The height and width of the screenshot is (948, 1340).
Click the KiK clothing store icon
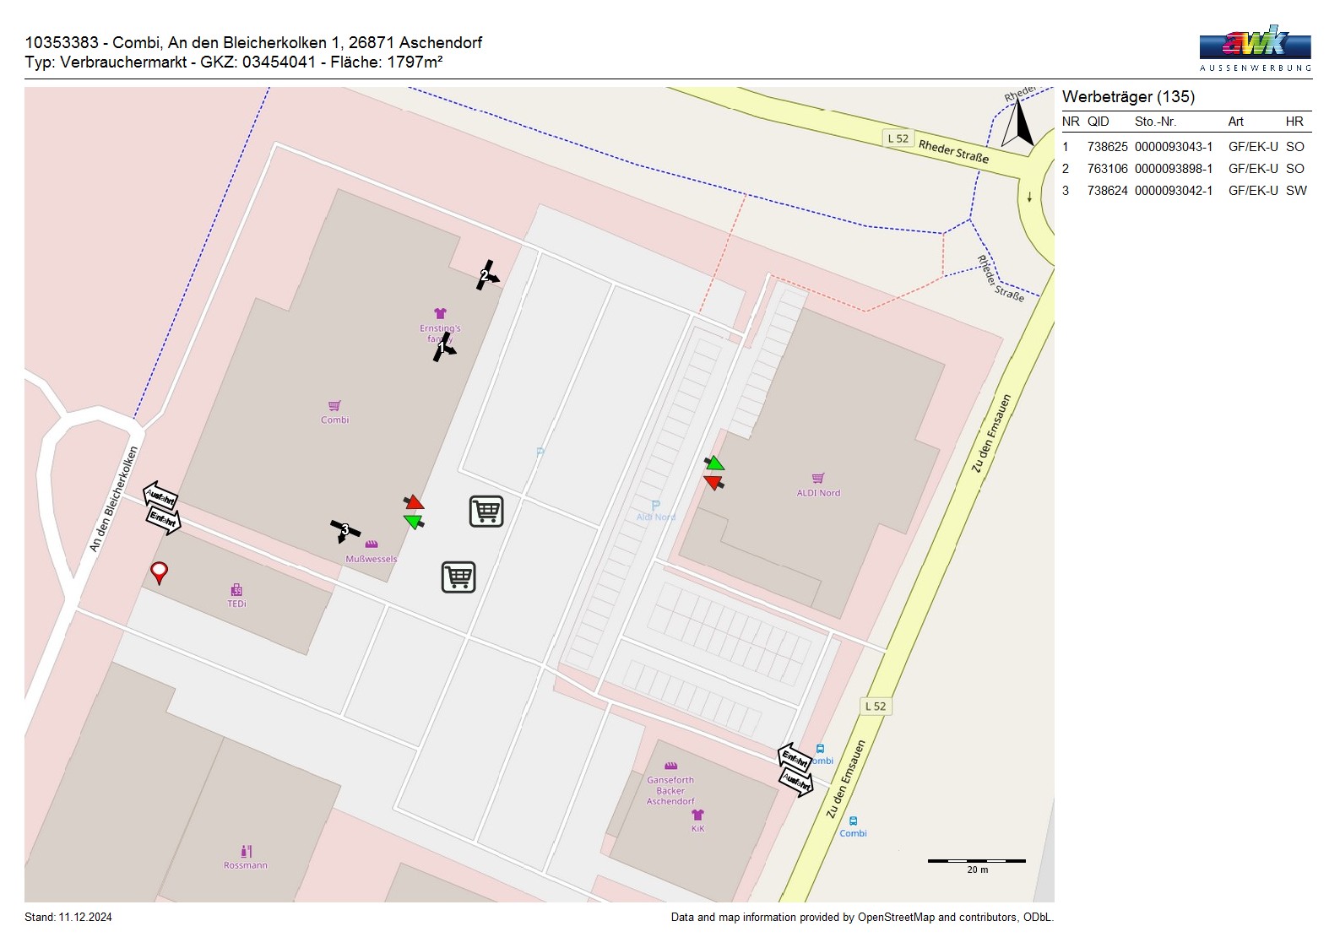697,815
